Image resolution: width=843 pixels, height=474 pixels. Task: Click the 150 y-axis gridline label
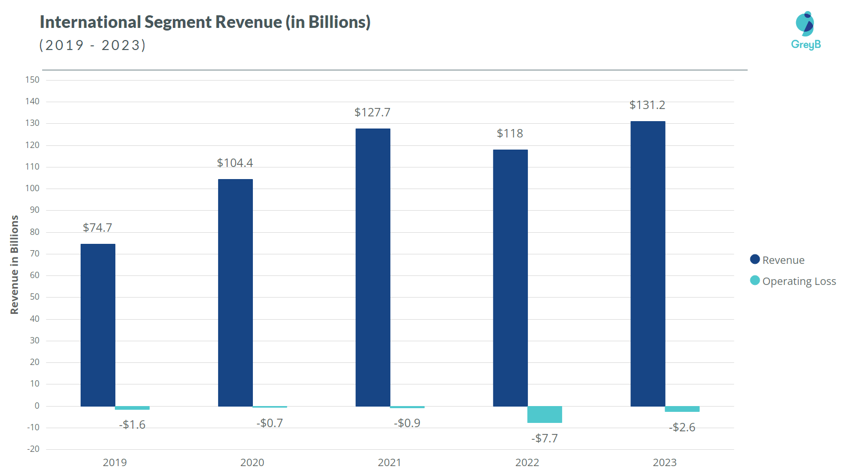(34, 79)
